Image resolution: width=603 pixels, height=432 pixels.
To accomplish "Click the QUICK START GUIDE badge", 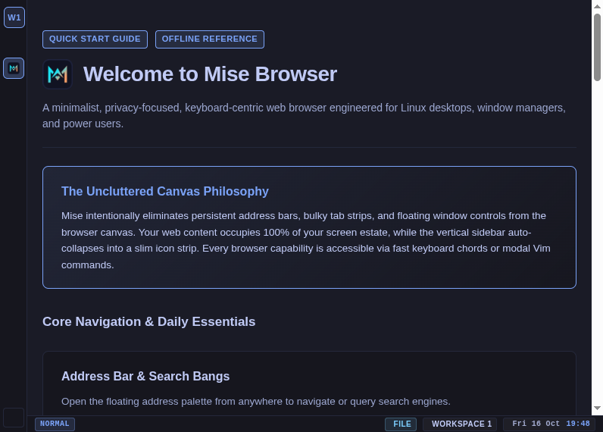I will [95, 39].
